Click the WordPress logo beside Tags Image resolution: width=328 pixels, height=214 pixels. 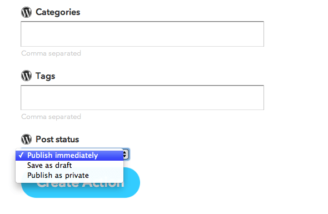point(26,76)
